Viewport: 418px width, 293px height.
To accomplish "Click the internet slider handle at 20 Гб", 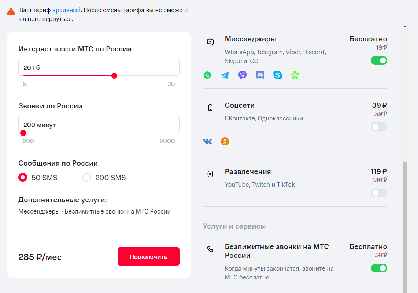I will (x=114, y=76).
